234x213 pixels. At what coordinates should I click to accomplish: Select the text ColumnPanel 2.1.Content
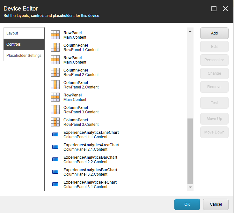85,149
